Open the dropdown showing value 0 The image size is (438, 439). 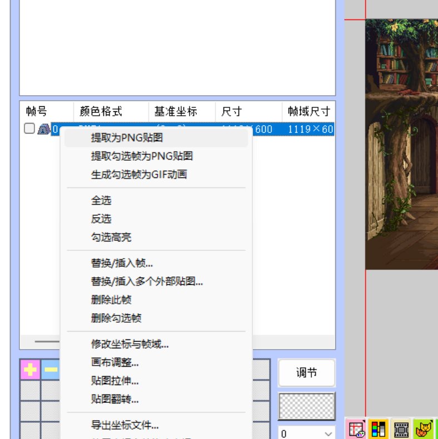[306, 433]
